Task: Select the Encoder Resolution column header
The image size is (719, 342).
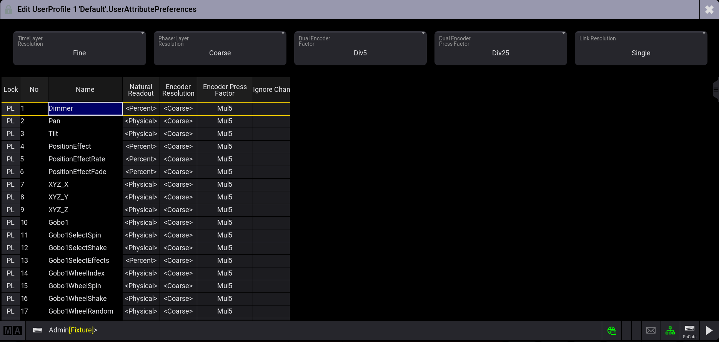Action: tap(178, 90)
